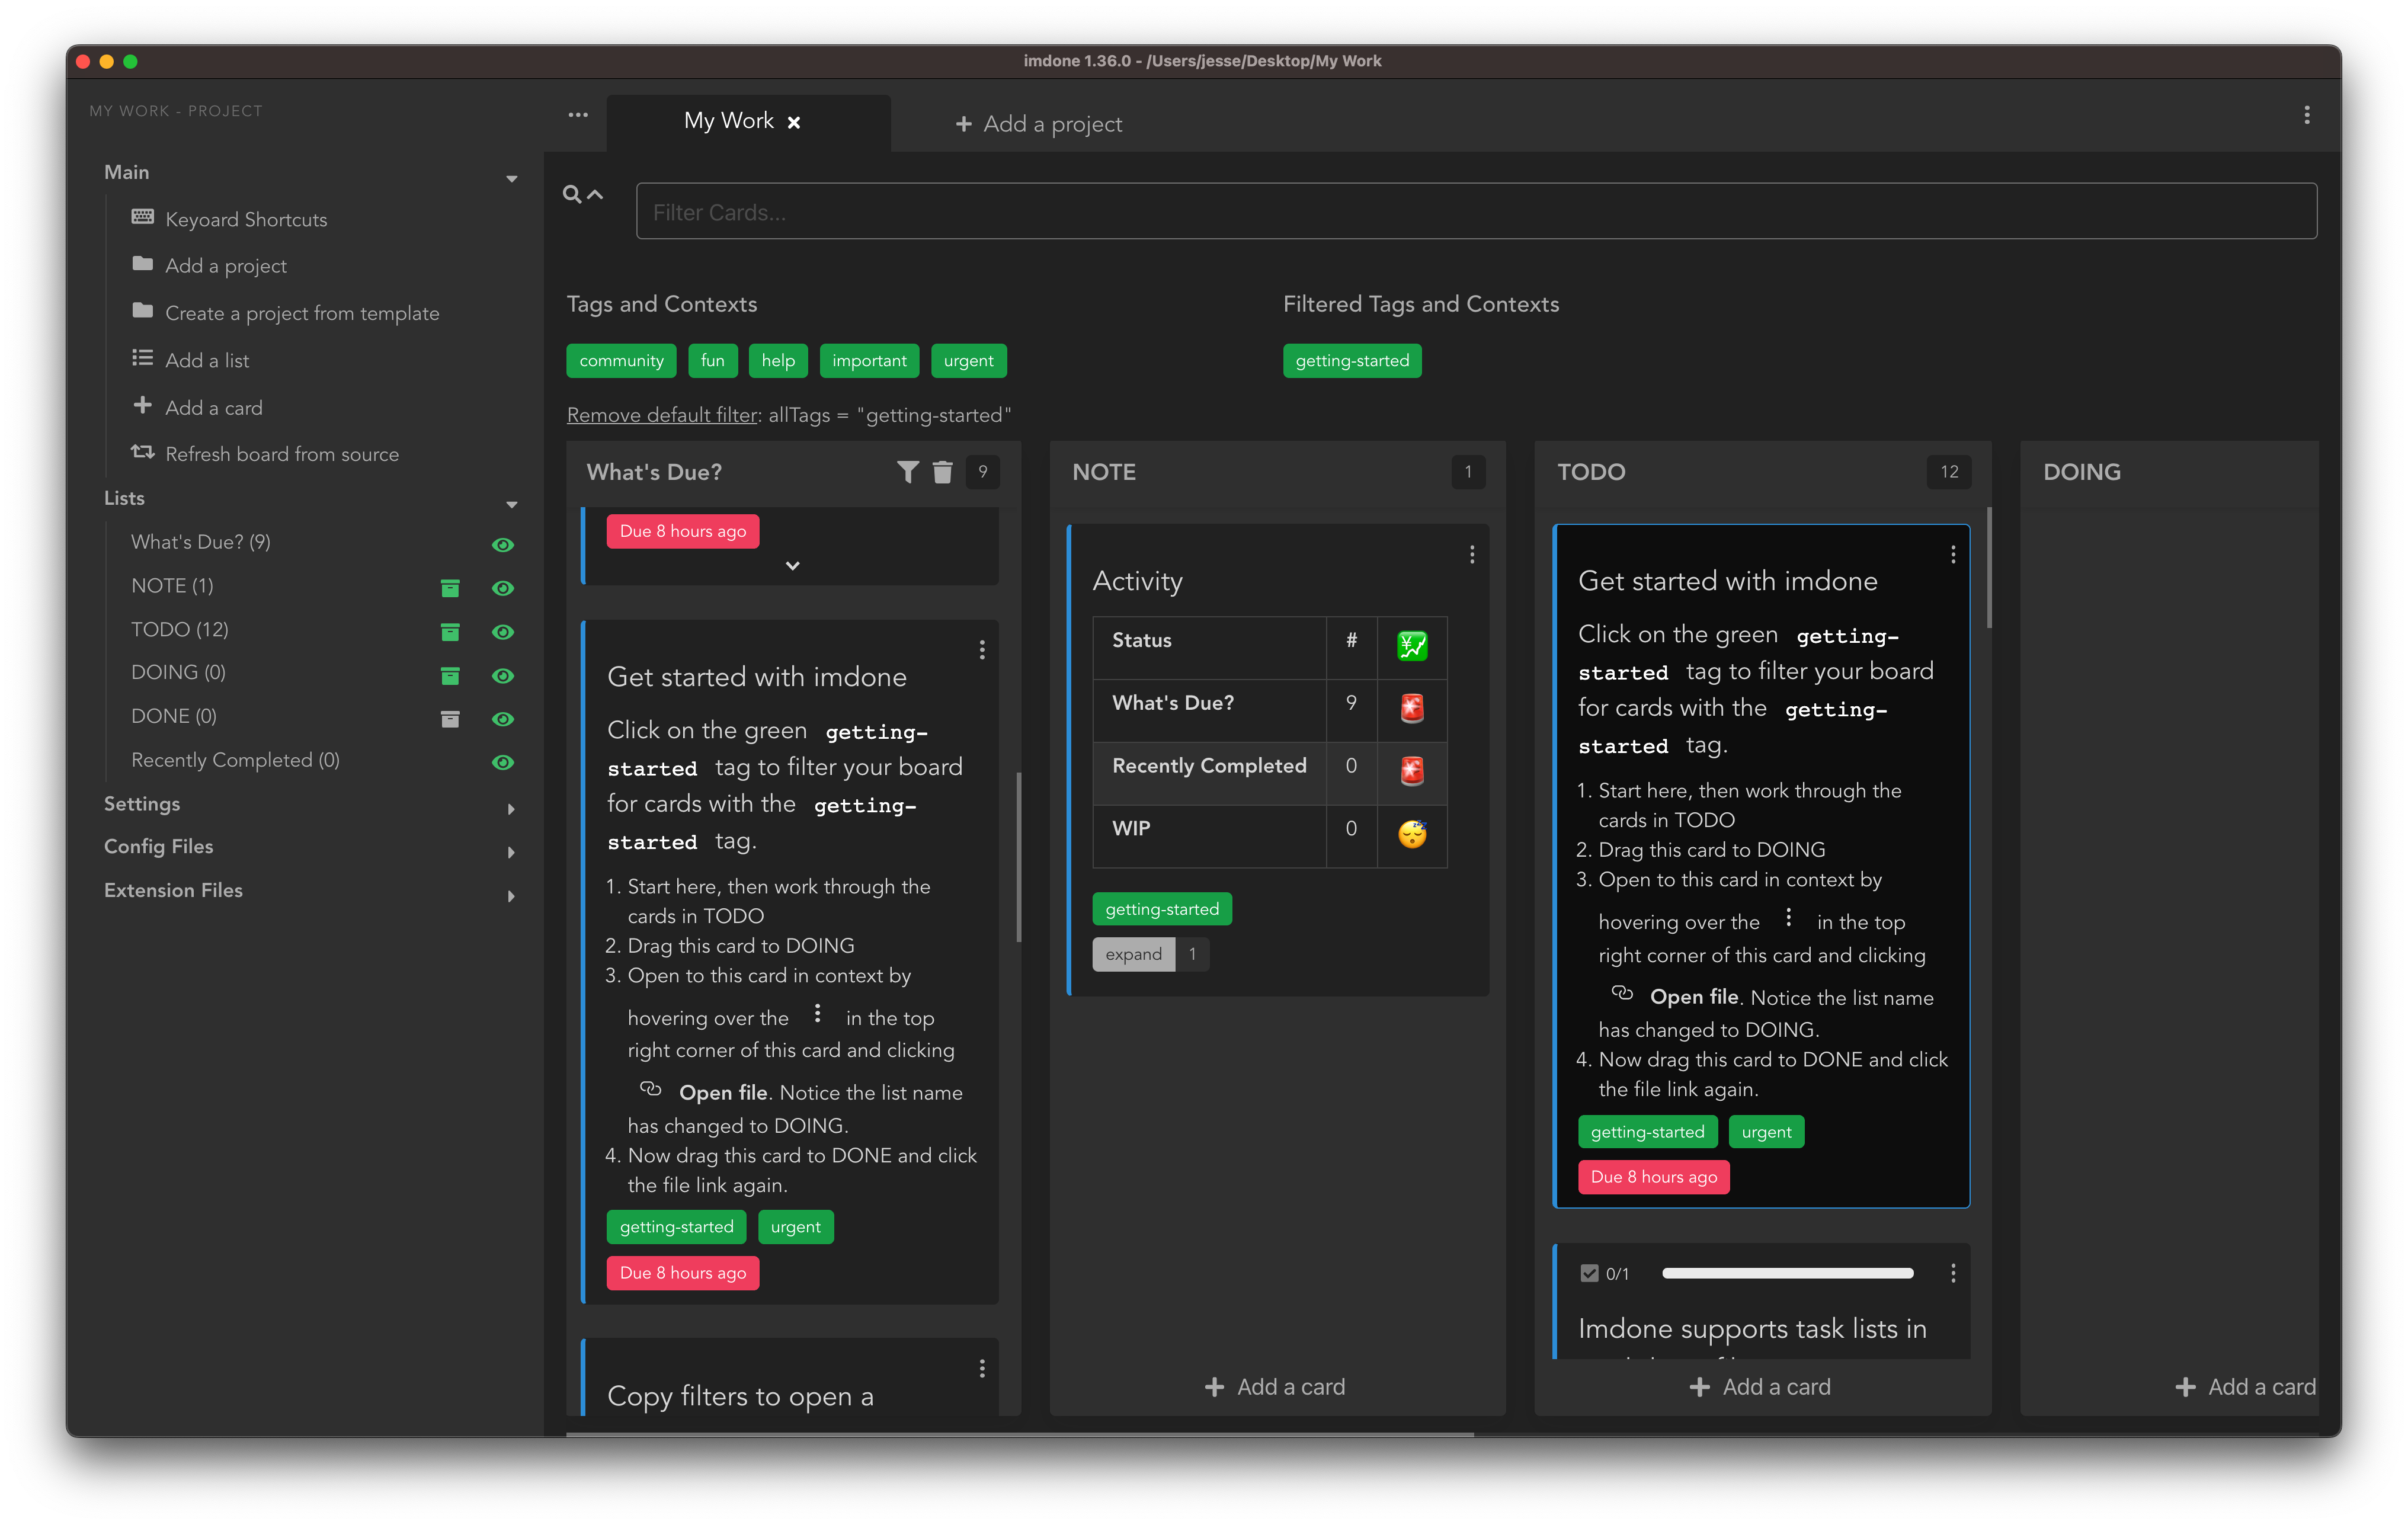
Task: Open three-dot menu on What's Due Get started card
Action: point(982,650)
